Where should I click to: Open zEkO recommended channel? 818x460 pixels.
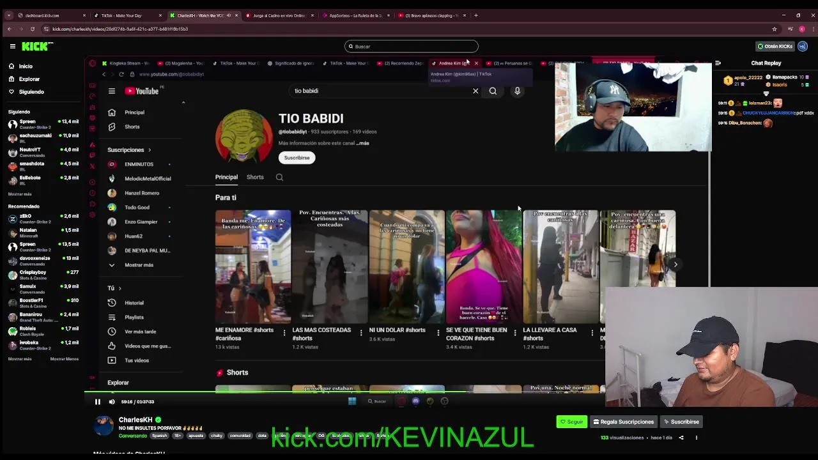point(43,218)
